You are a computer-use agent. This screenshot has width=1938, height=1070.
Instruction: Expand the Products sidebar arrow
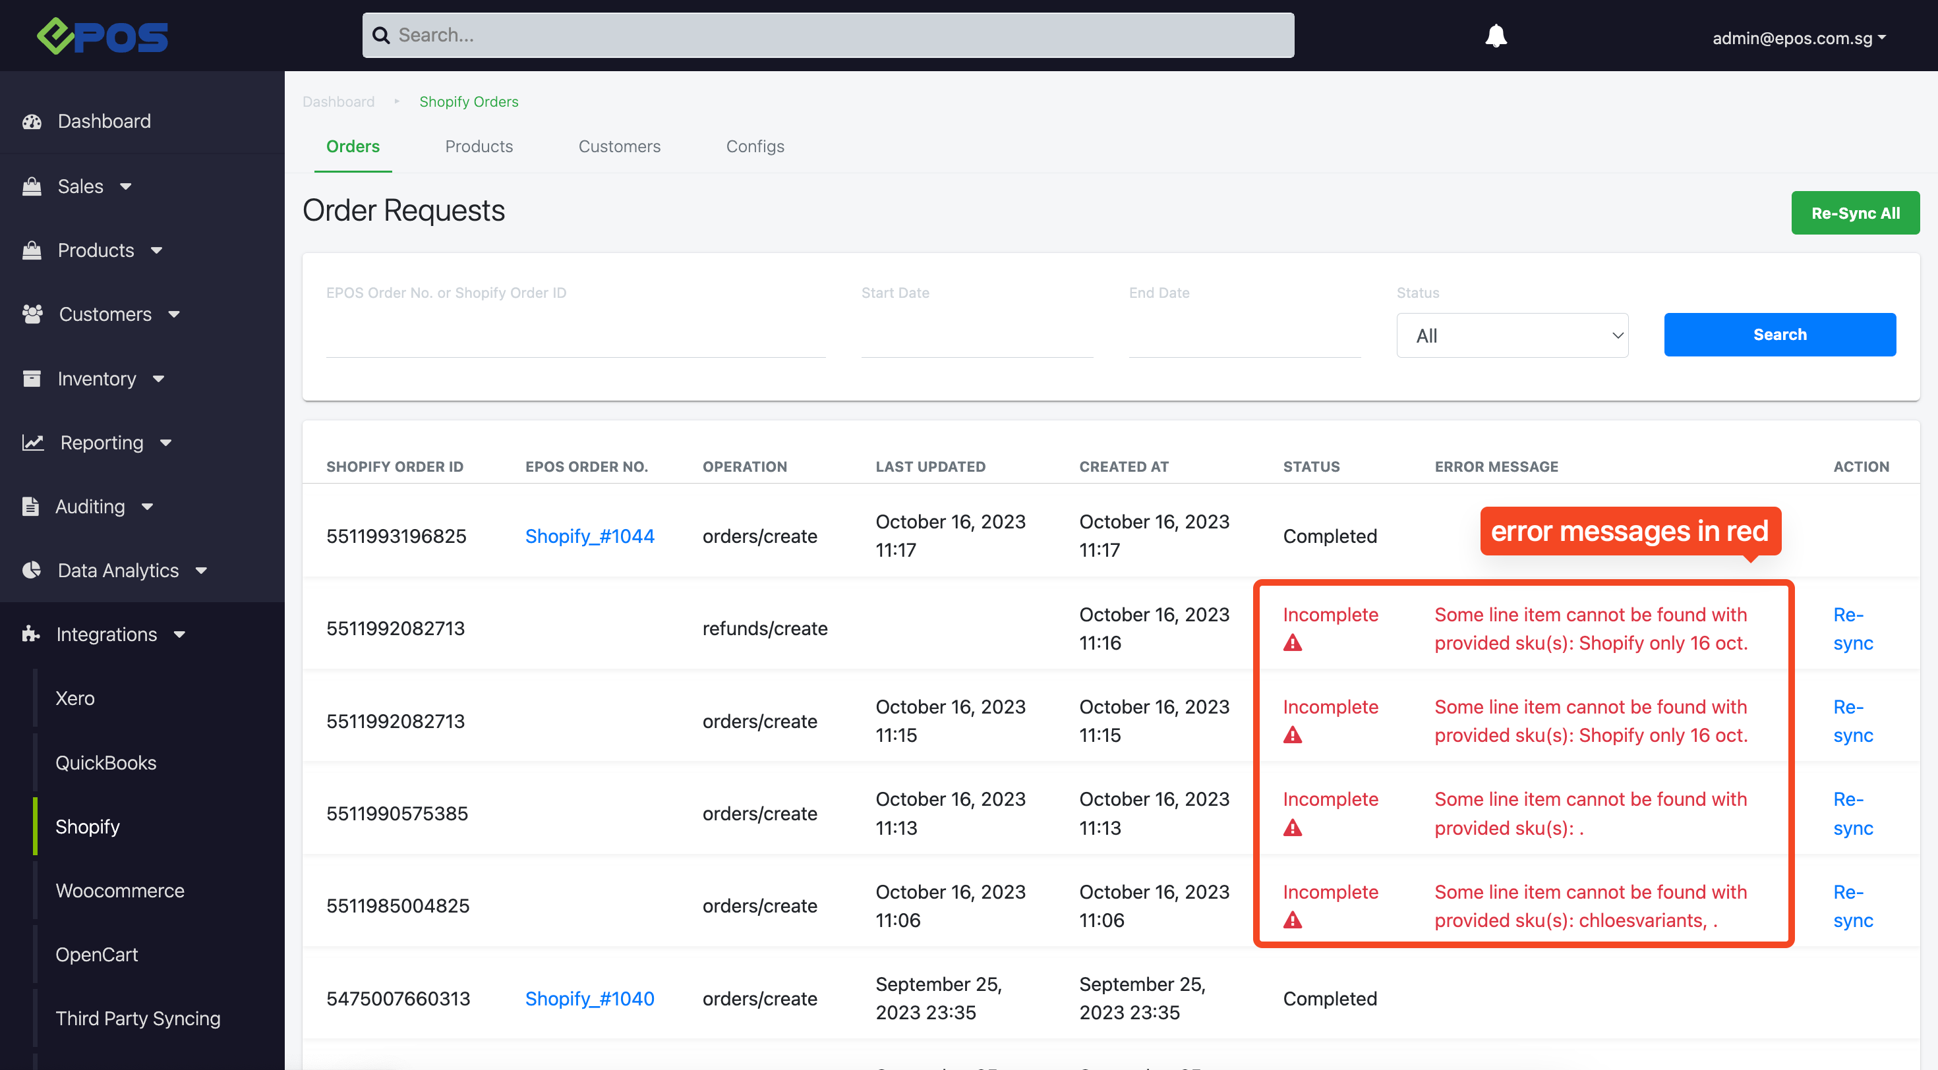156,250
